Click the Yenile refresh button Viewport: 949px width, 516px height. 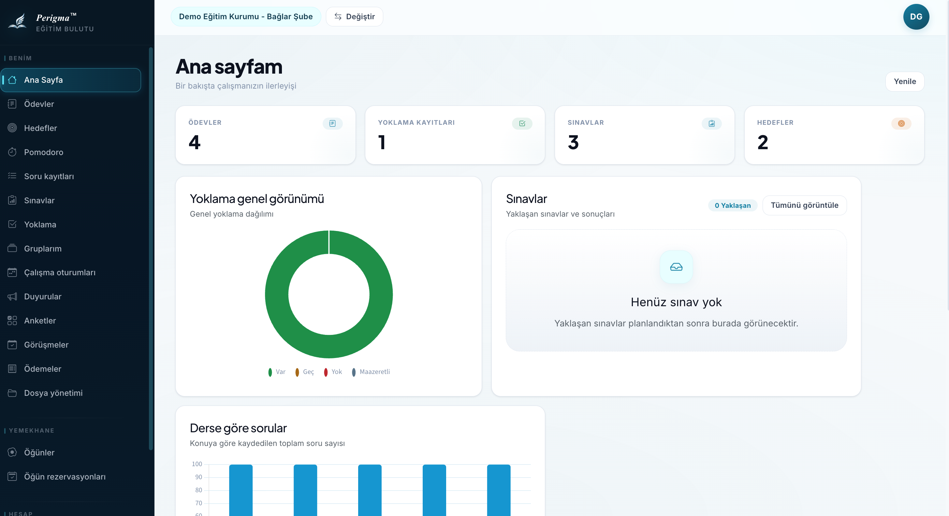[x=905, y=81]
